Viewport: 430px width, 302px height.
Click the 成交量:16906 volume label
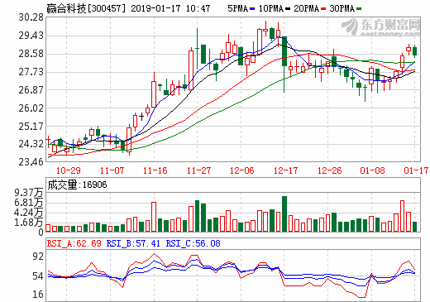(77, 185)
